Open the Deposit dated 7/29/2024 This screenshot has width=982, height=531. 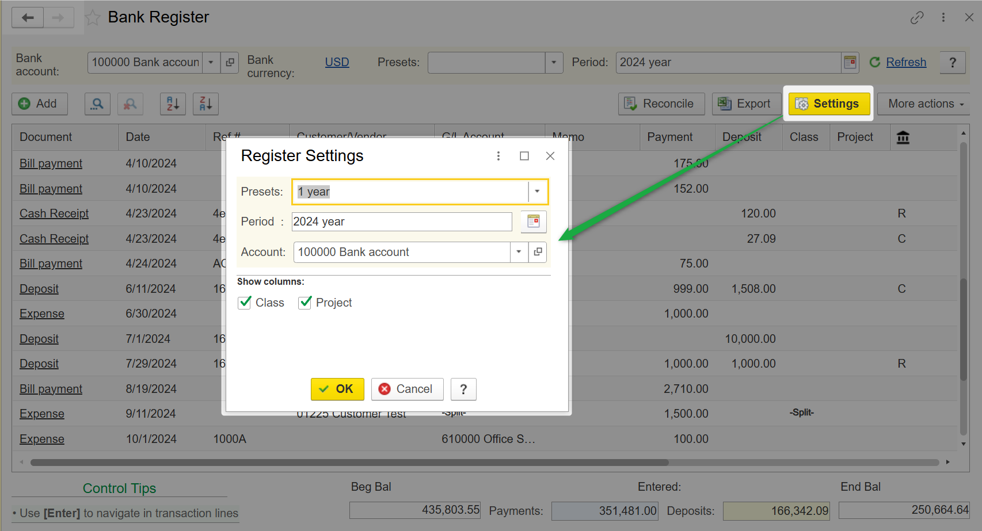click(x=39, y=364)
